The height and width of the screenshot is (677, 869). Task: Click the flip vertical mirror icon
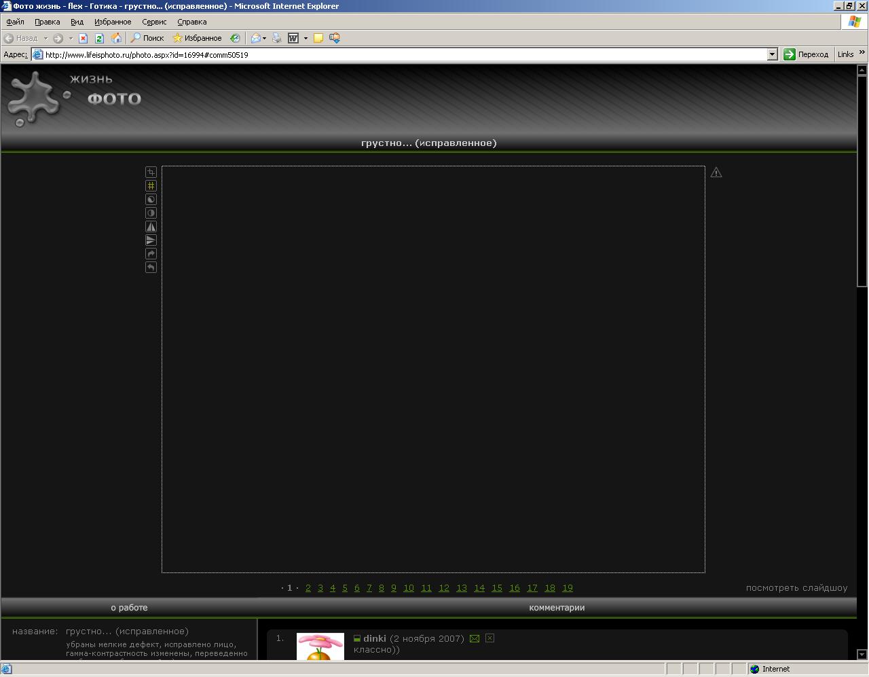pyautogui.click(x=151, y=240)
